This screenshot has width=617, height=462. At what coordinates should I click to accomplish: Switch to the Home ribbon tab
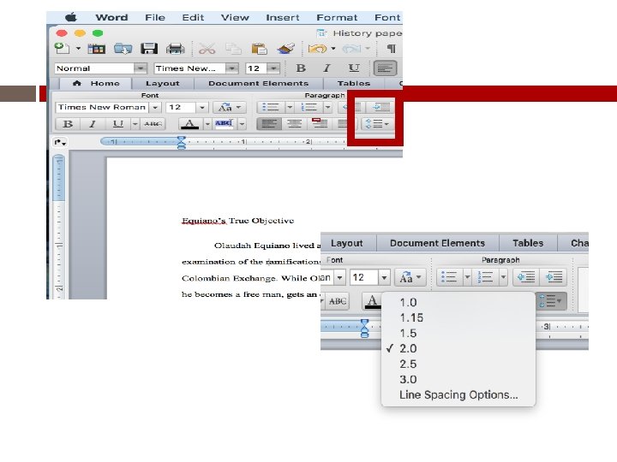point(96,83)
